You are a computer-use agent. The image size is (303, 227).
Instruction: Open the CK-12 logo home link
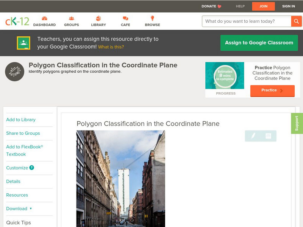pyautogui.click(x=17, y=21)
